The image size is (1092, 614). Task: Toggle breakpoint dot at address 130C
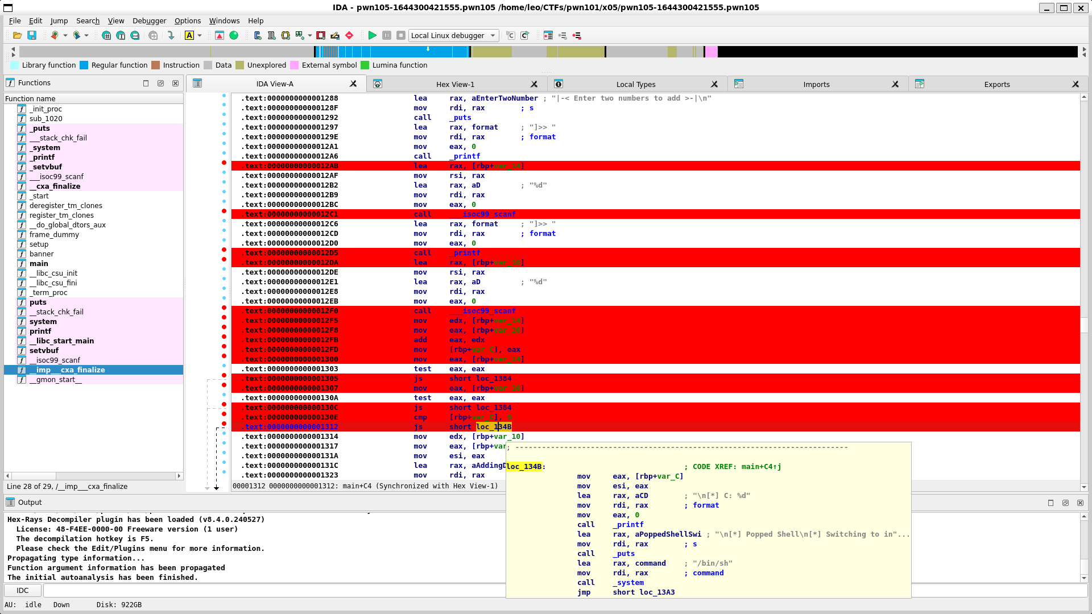[224, 404]
